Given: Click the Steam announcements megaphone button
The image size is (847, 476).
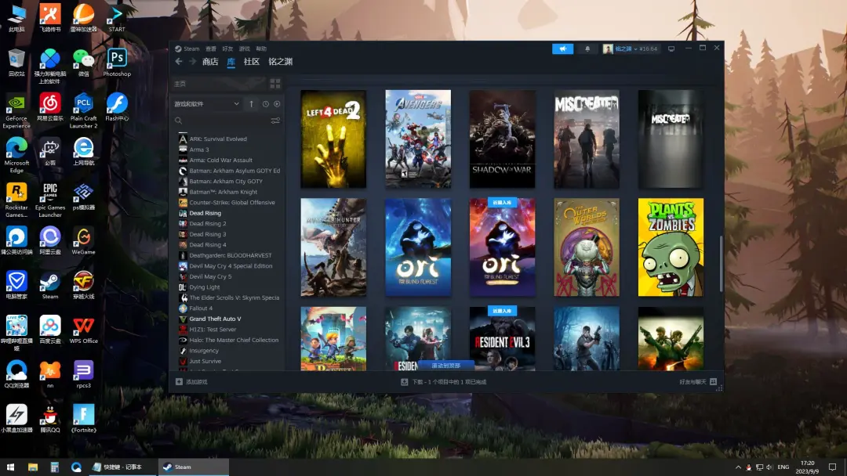Looking at the screenshot, I should 562,49.
